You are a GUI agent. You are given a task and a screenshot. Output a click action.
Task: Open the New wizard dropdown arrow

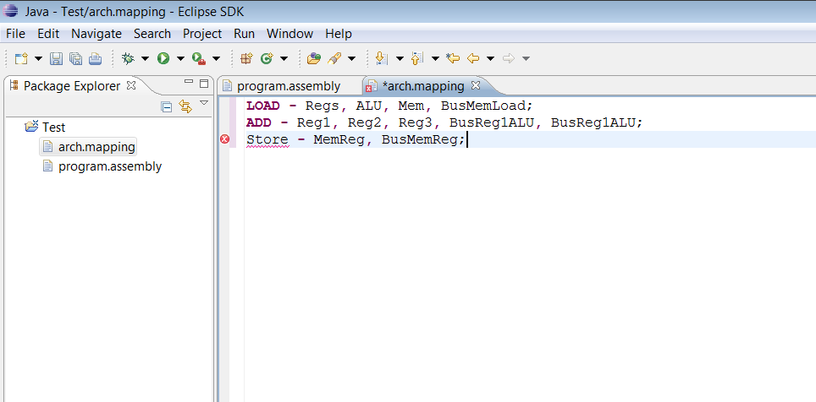point(38,58)
